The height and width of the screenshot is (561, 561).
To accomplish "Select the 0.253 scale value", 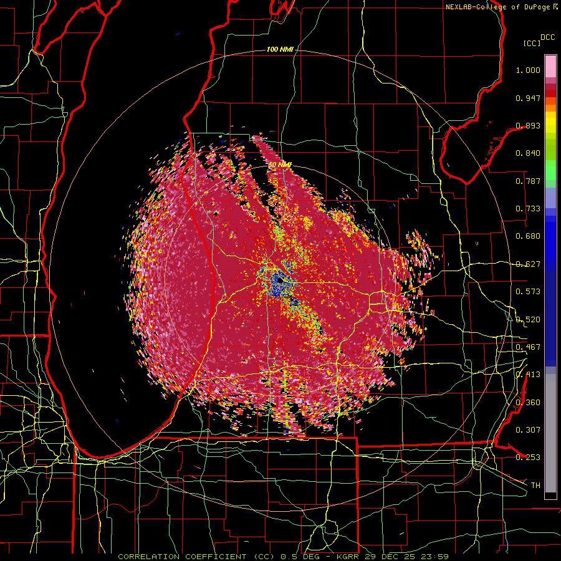I will [x=528, y=458].
